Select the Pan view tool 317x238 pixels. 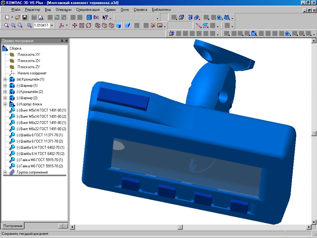tap(75, 25)
